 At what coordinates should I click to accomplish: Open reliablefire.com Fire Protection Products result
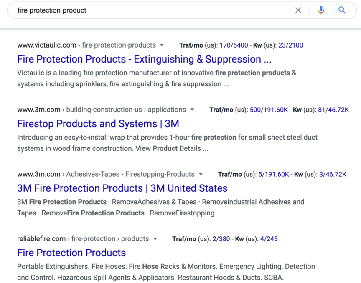pos(71,253)
